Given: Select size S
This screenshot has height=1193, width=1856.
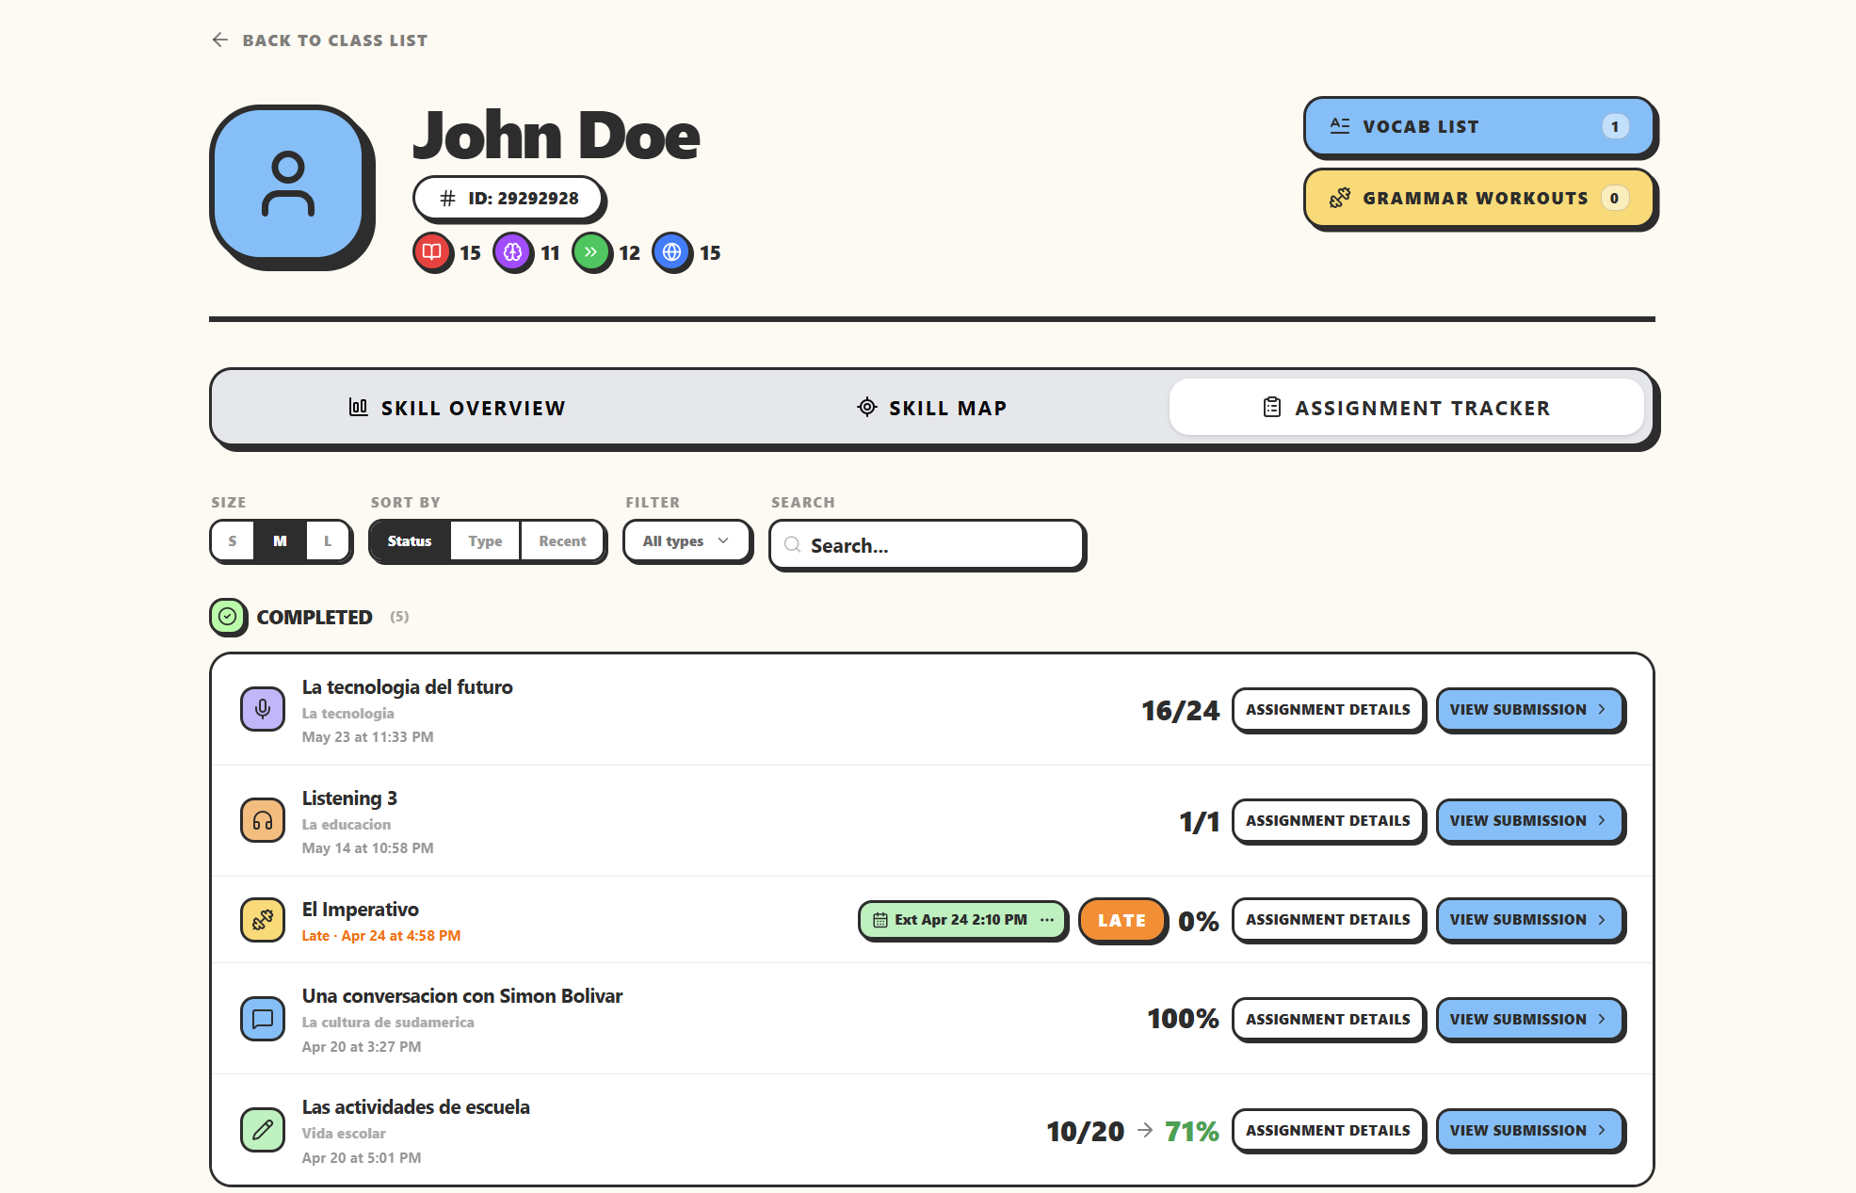Looking at the screenshot, I should coord(233,541).
